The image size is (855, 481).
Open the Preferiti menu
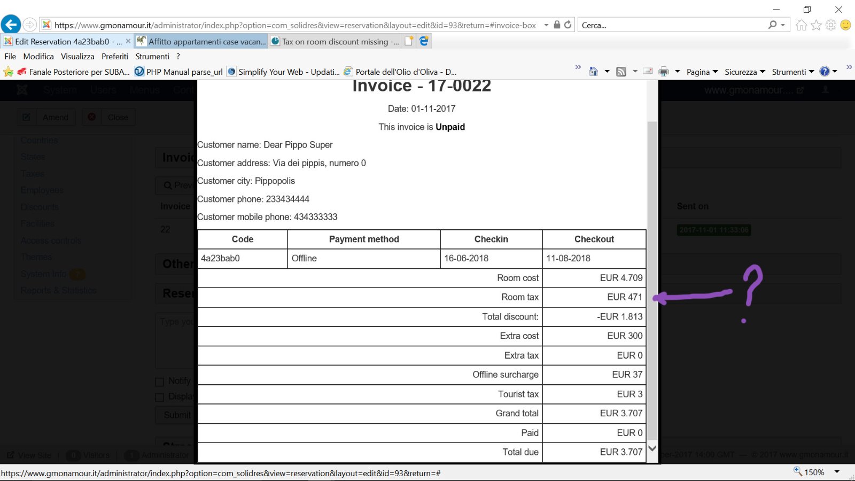[x=115, y=56]
